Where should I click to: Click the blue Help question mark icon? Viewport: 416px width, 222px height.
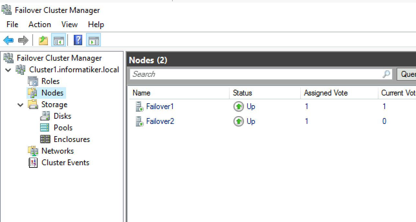tap(78, 40)
